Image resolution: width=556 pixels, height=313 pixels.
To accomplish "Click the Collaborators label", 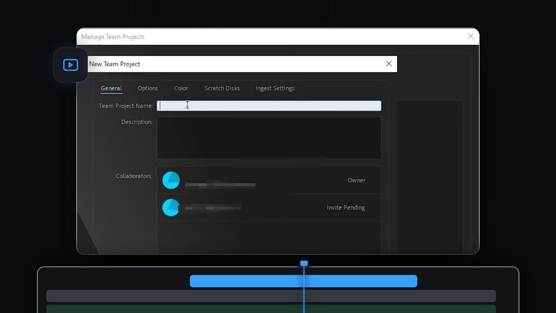I will [x=134, y=176].
